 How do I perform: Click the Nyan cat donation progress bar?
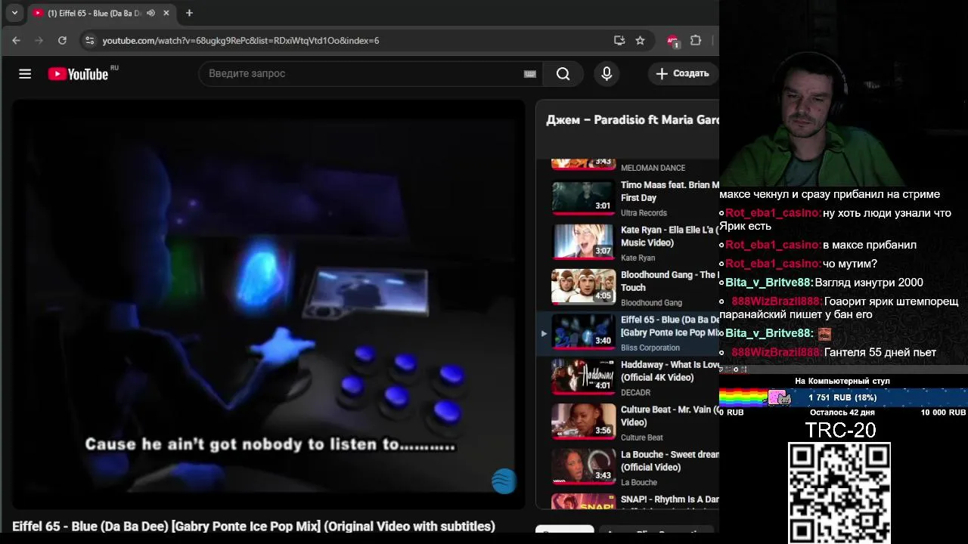pos(842,397)
